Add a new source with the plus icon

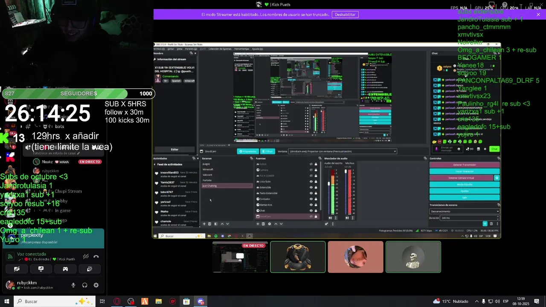click(x=258, y=224)
